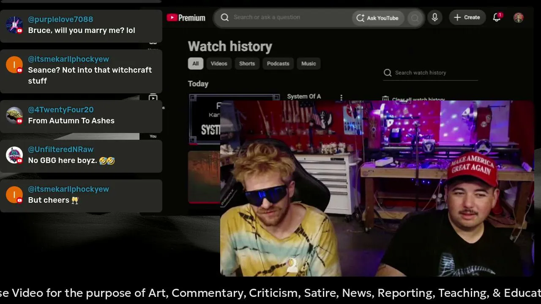Image resolution: width=541 pixels, height=304 pixels.
Task: Click the @purplelove7088 chat avatar
Action: coord(14,25)
